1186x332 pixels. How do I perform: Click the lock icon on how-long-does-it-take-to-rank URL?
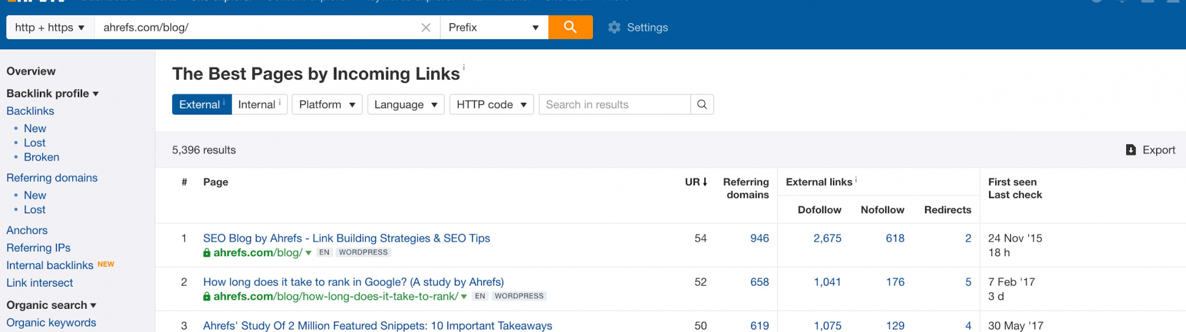[207, 296]
